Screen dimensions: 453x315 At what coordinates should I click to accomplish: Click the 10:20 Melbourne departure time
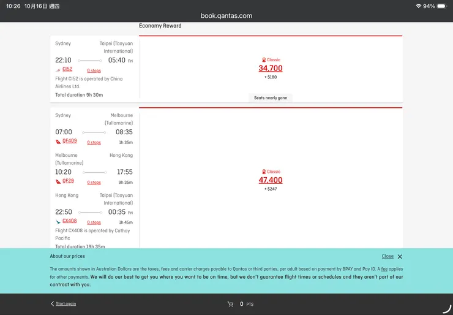[63, 172]
